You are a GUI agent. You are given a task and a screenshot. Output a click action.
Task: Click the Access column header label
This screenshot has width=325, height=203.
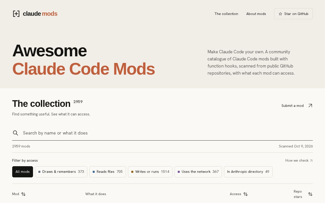(235, 194)
